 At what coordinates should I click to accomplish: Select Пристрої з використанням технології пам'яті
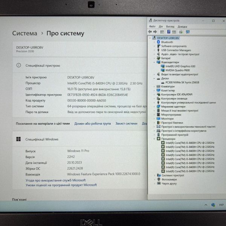(x=188, y=127)
